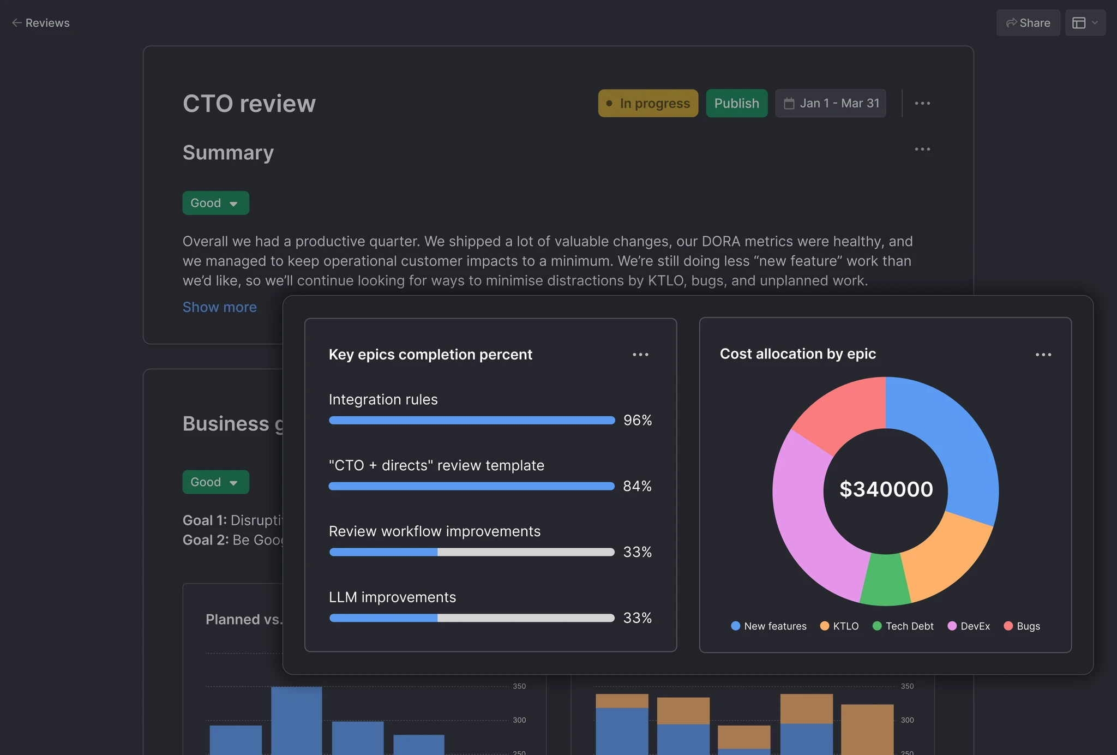Click the LLM improvements epic label
The height and width of the screenshot is (755, 1117).
[x=392, y=597]
